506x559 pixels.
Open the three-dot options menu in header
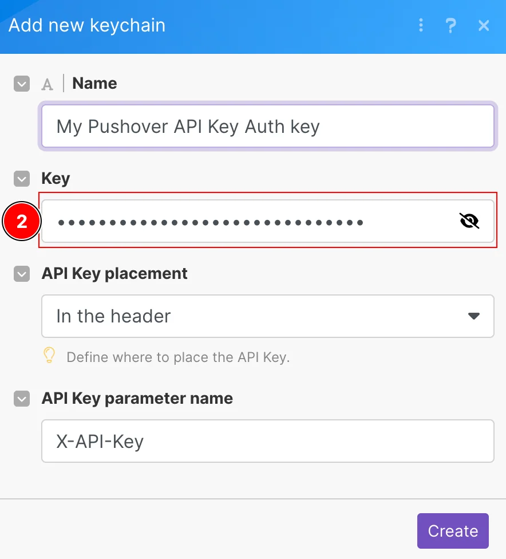pyautogui.click(x=421, y=25)
